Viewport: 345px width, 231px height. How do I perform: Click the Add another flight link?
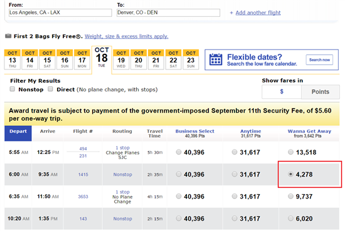click(x=258, y=13)
